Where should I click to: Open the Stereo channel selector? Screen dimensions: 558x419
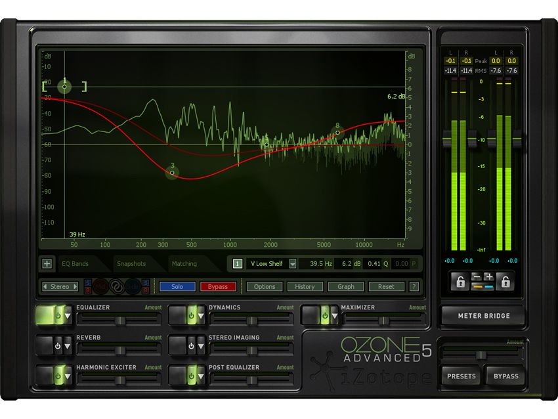point(59,286)
